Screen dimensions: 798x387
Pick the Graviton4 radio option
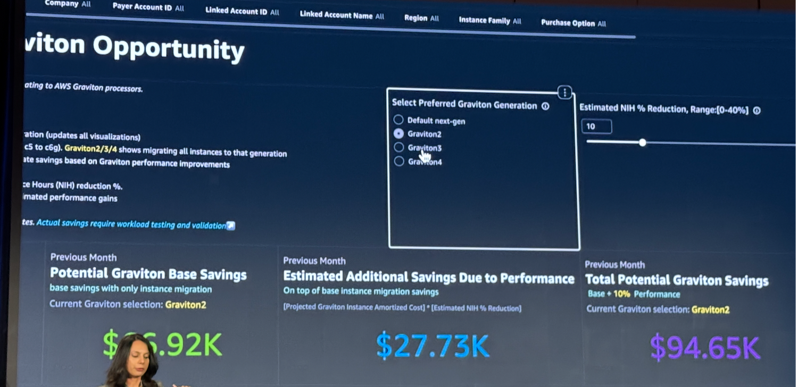click(x=400, y=161)
